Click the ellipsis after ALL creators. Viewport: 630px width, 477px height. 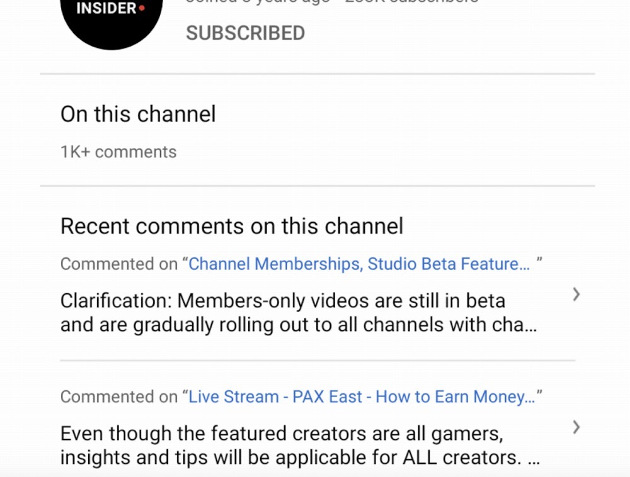point(534,460)
